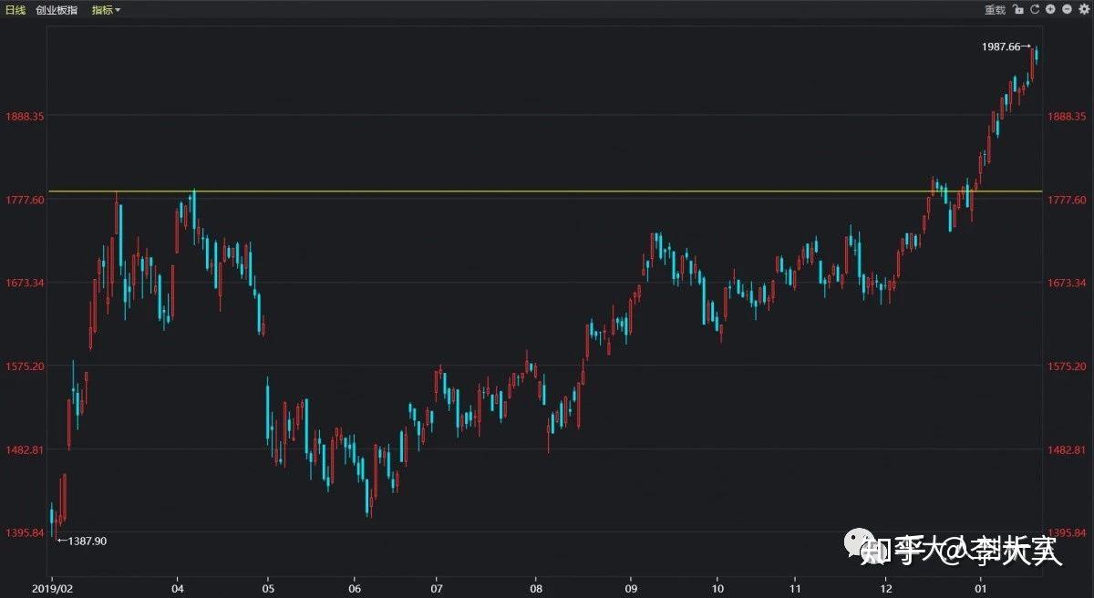Screen dimensions: 1094x598
Task: Click the 04 month axis label
Action: (x=178, y=590)
